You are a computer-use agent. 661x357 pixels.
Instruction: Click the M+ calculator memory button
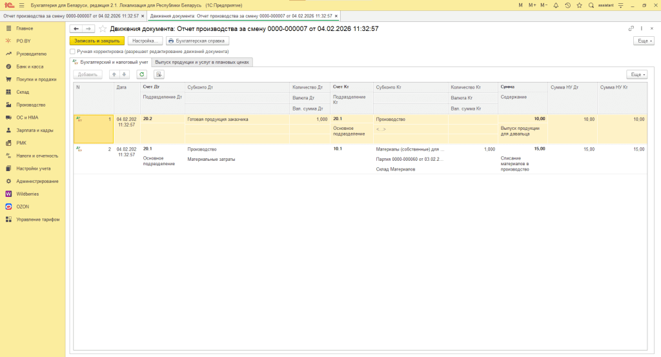tap(532, 5)
